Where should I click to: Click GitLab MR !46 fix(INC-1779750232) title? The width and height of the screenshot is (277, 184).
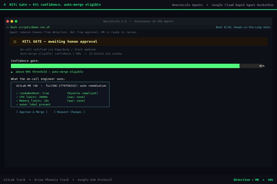61,86
